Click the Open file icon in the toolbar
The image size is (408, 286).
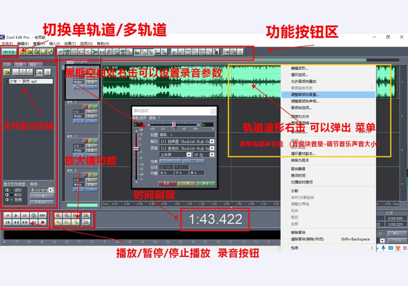(29, 51)
